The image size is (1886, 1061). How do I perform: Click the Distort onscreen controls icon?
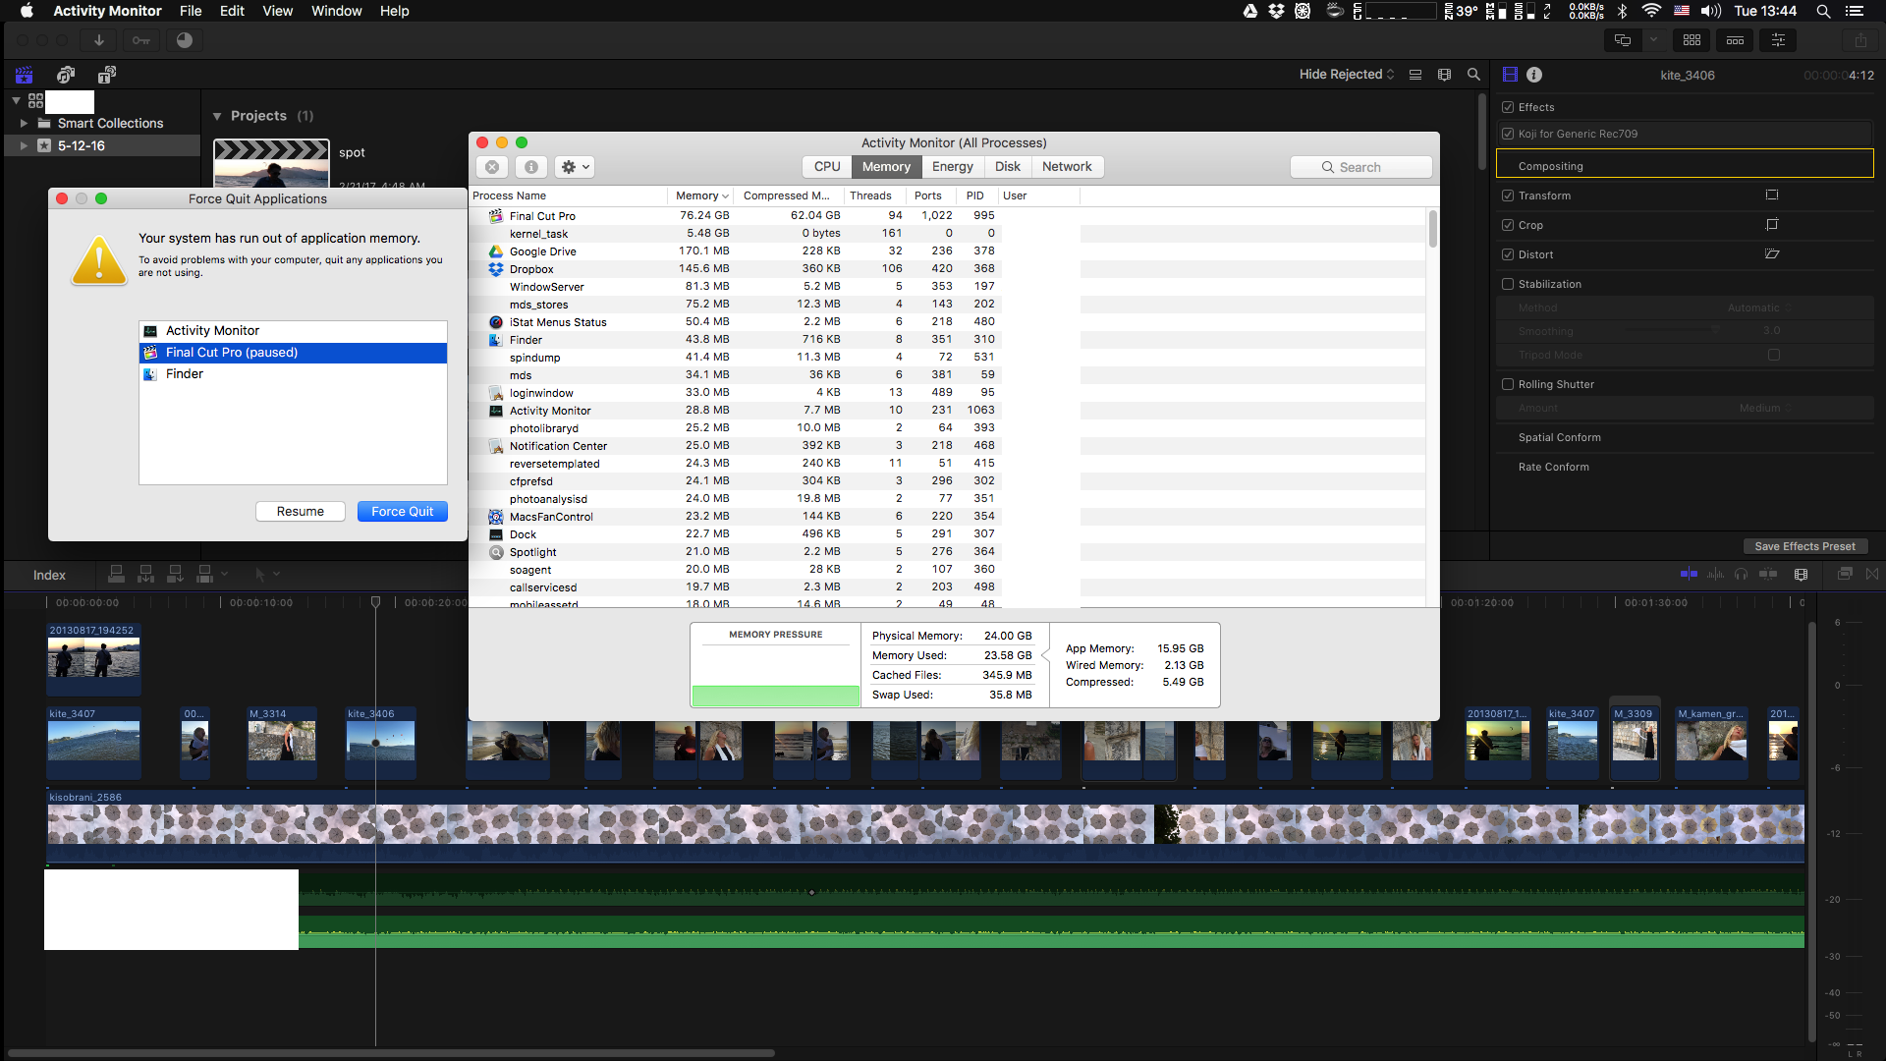point(1772,254)
